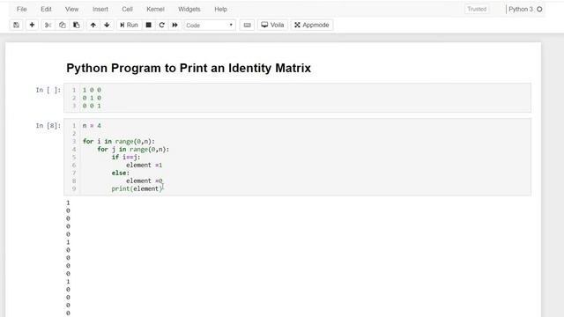The width and height of the screenshot is (564, 317).
Task: Switch to Appmode button
Action: point(311,25)
